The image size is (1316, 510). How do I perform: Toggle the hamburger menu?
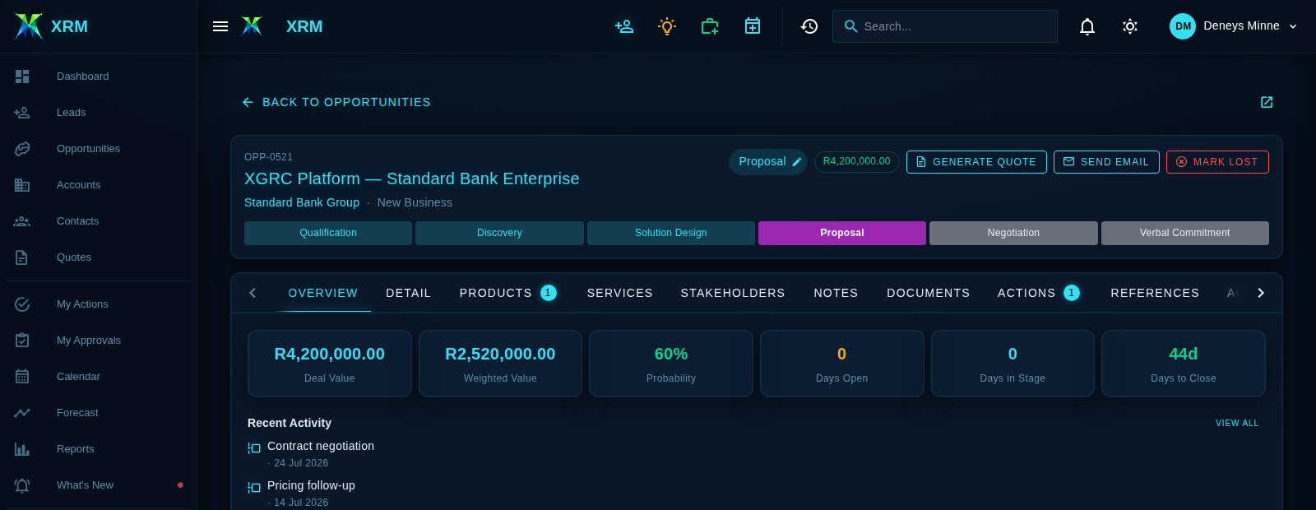coord(220,26)
